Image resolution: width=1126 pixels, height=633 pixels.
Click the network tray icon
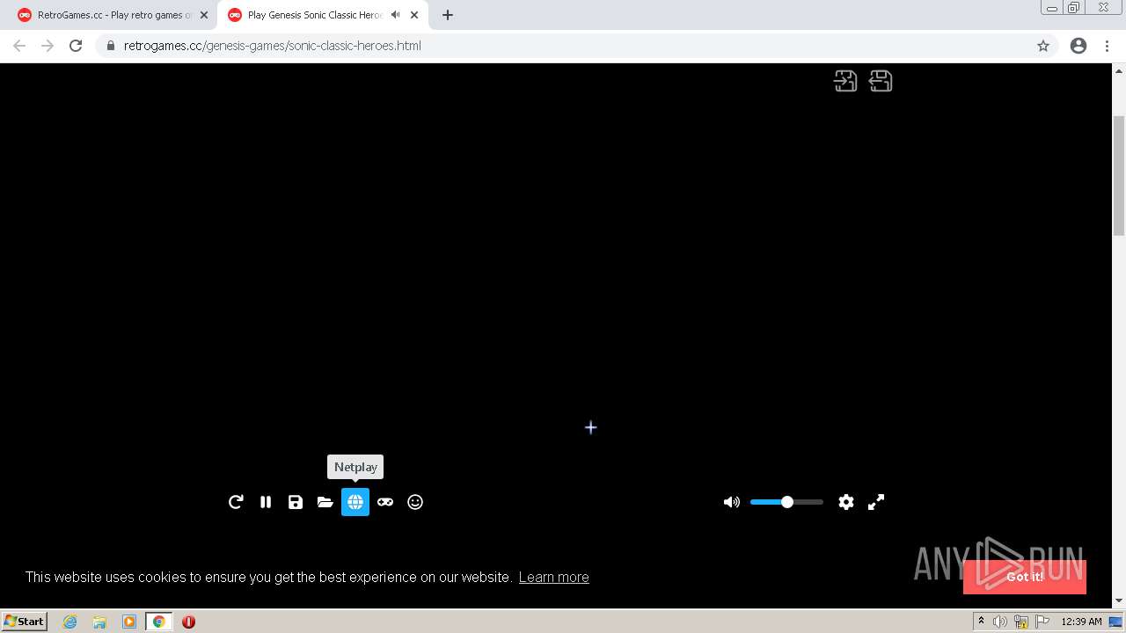(x=1021, y=622)
